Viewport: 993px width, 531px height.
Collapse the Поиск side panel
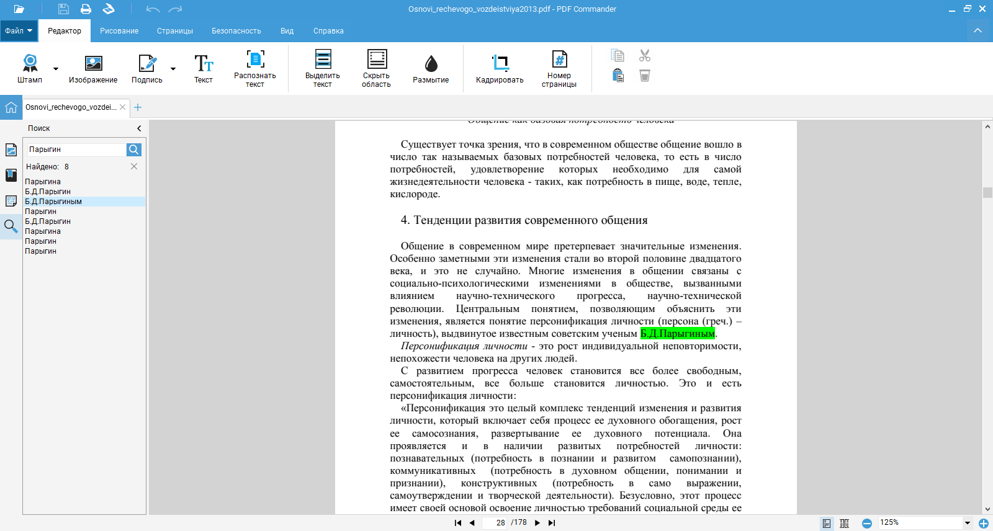point(139,128)
